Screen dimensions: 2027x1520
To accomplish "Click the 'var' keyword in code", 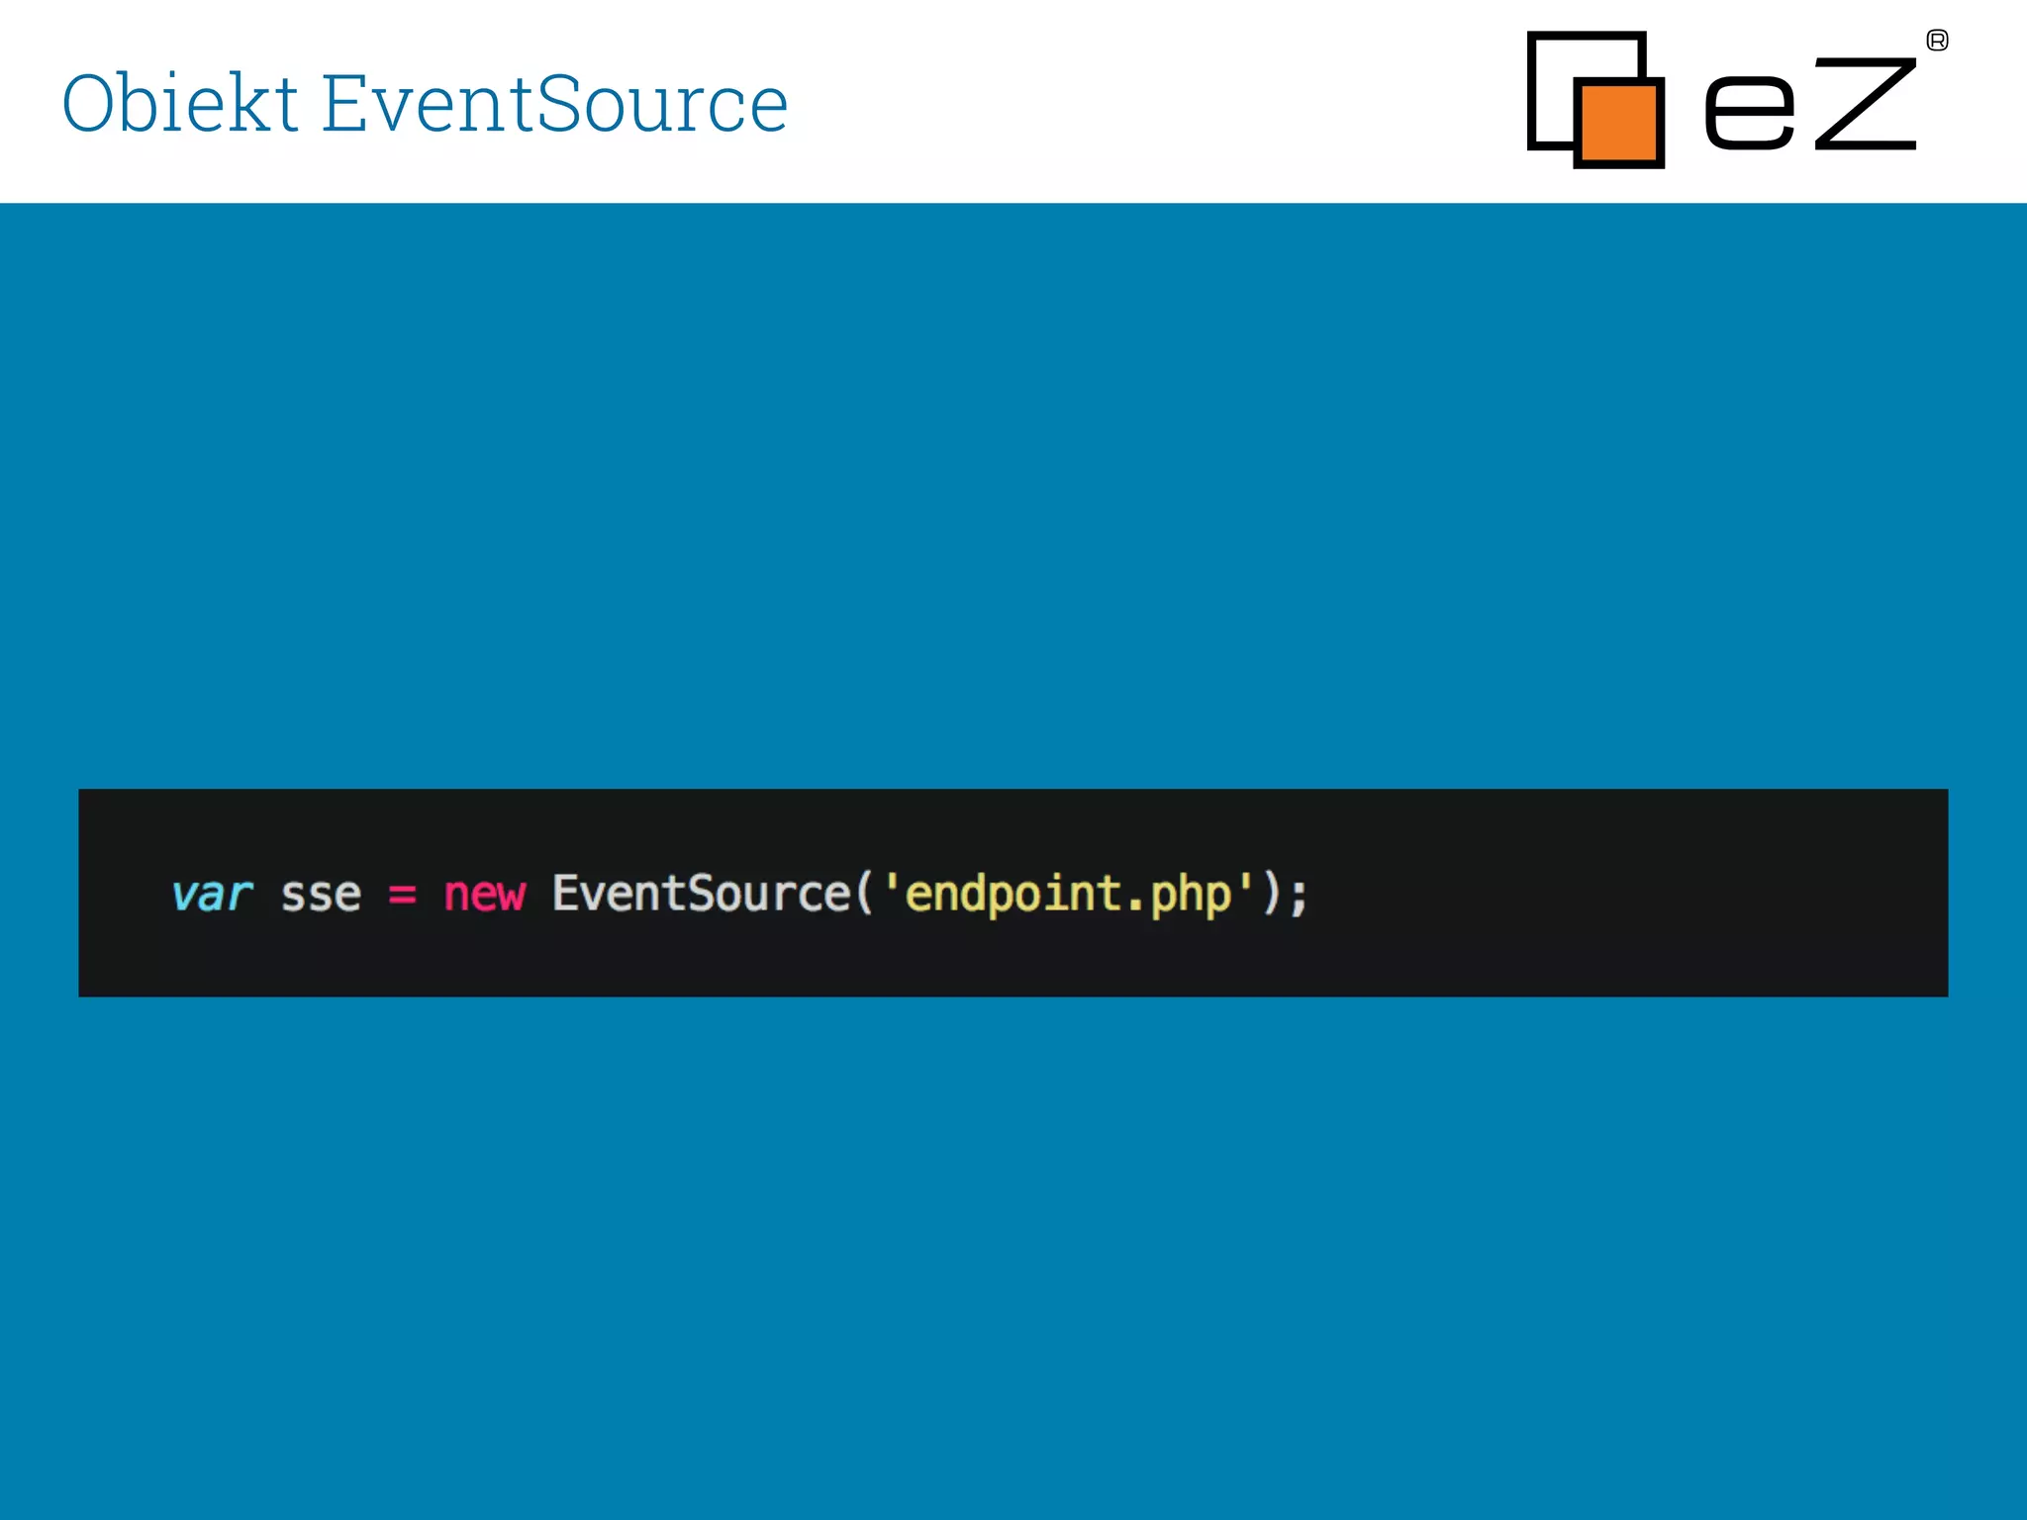I will 212,895.
